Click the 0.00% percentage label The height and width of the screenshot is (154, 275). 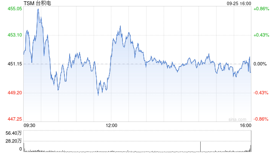tap(260, 64)
